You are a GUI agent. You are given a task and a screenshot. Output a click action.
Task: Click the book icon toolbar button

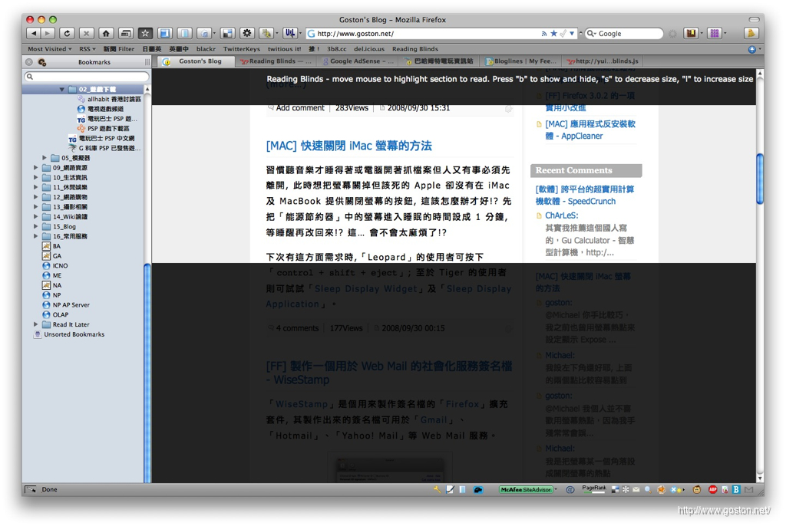click(692, 34)
